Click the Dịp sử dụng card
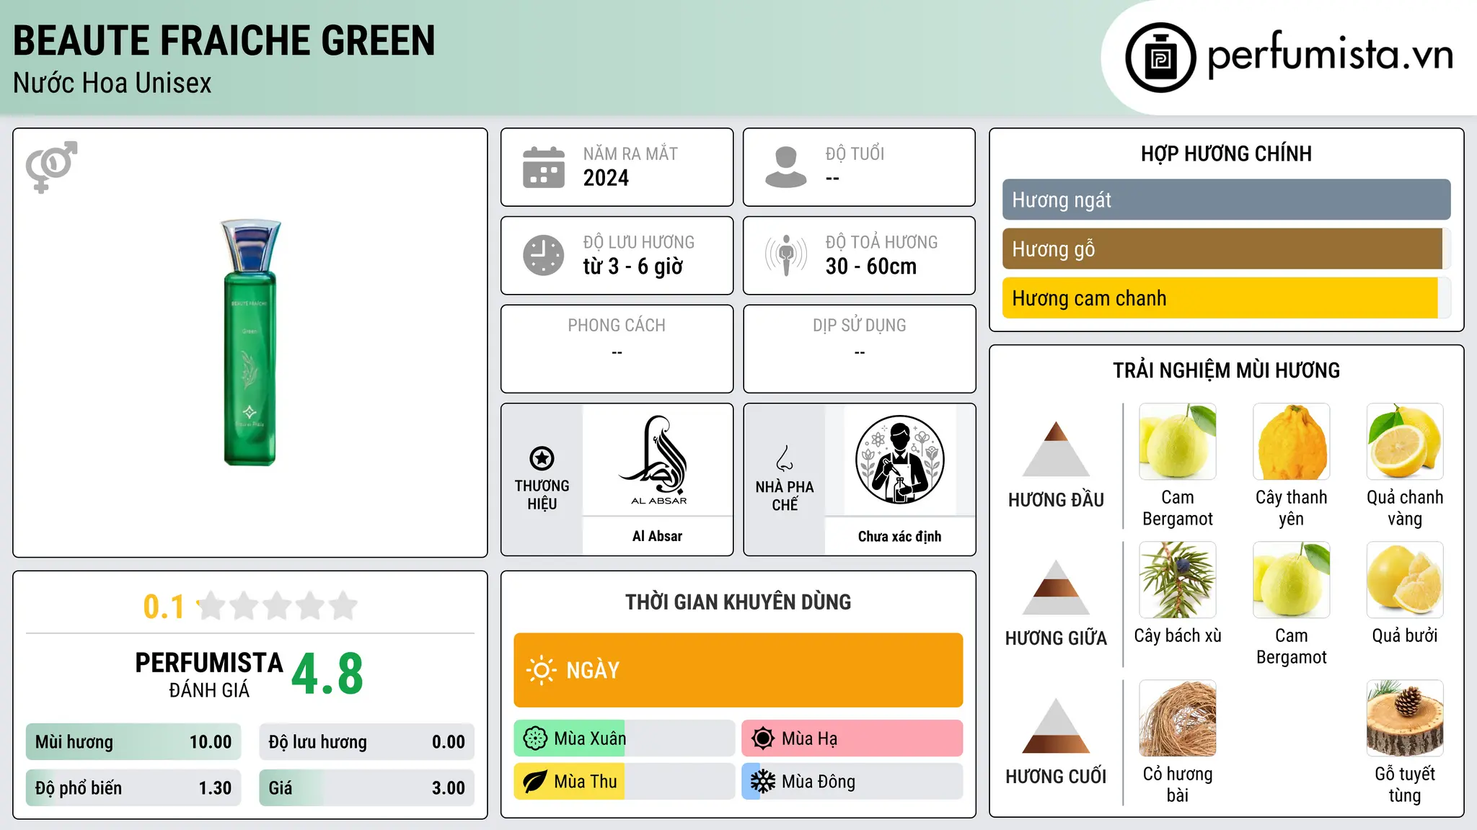This screenshot has height=830, width=1477. [859, 349]
